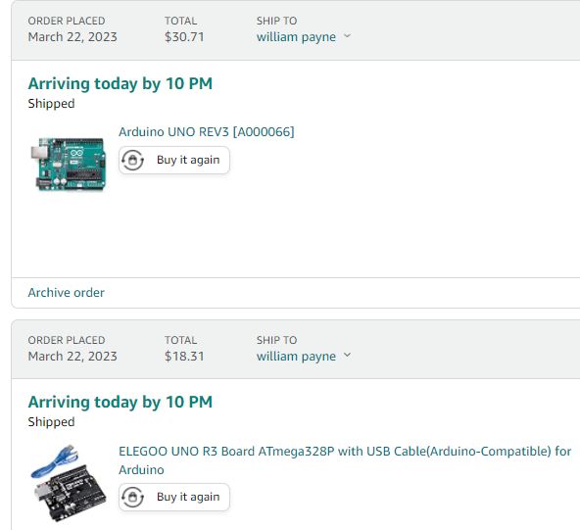
Task: Click Buy it again for ELEGOO board
Action: 173,497
